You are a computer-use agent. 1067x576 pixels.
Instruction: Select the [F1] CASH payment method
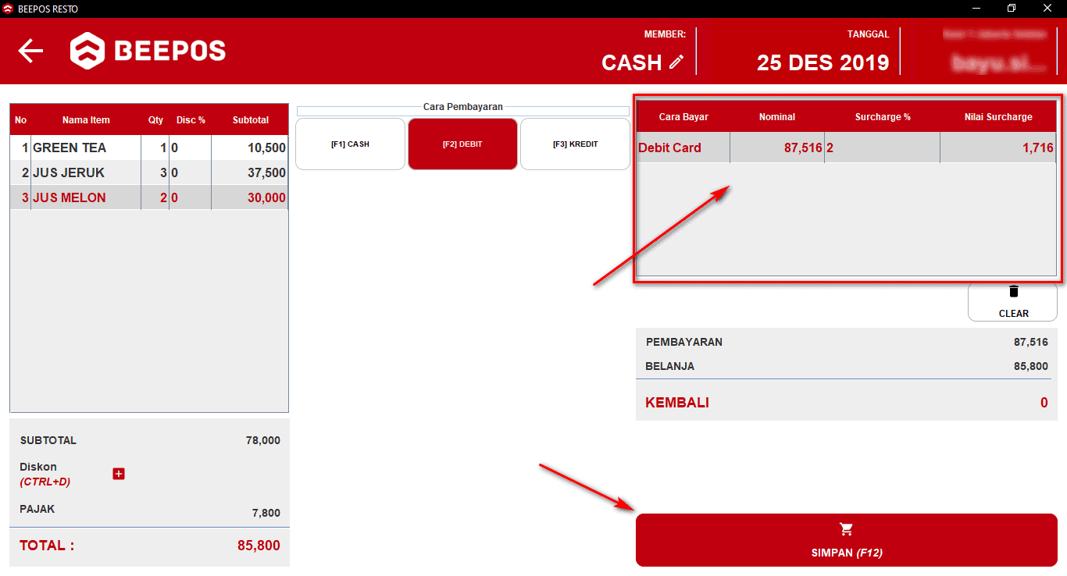point(350,144)
